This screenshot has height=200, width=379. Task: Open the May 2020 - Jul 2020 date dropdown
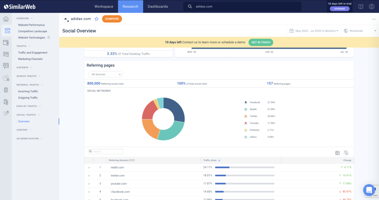coord(314,31)
